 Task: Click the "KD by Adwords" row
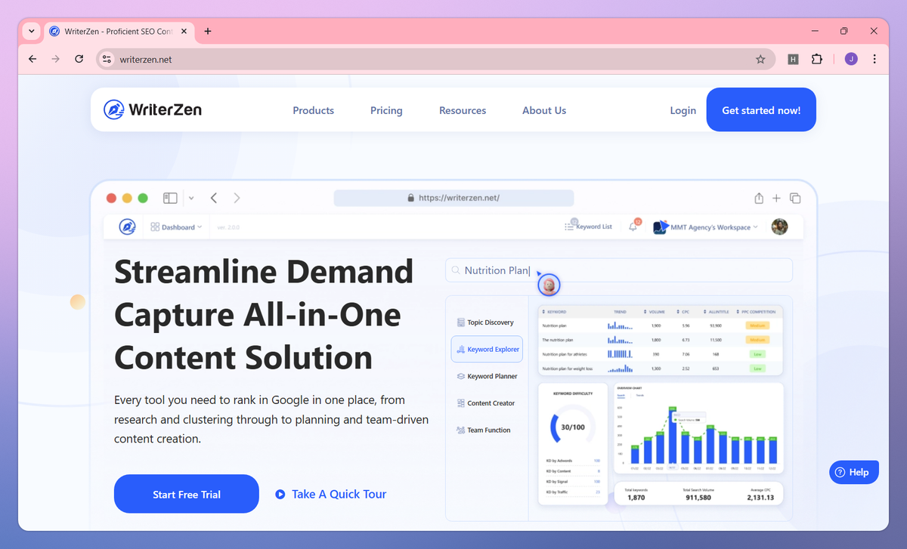573,461
